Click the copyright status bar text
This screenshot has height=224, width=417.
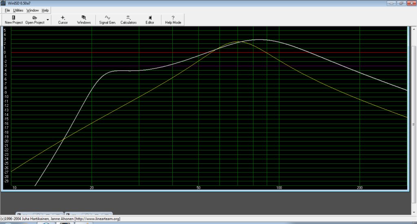60,219
